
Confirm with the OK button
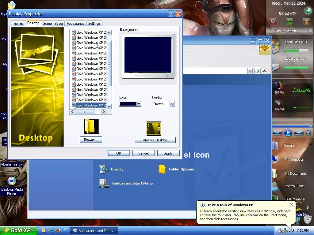119,153
